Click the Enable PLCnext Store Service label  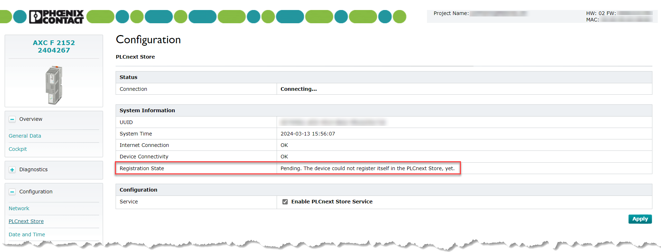pyautogui.click(x=332, y=202)
